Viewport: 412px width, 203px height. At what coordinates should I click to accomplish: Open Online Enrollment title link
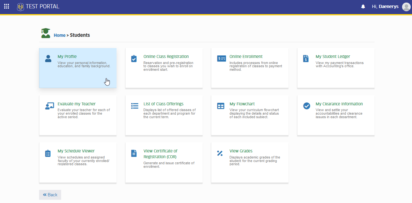pyautogui.click(x=246, y=57)
